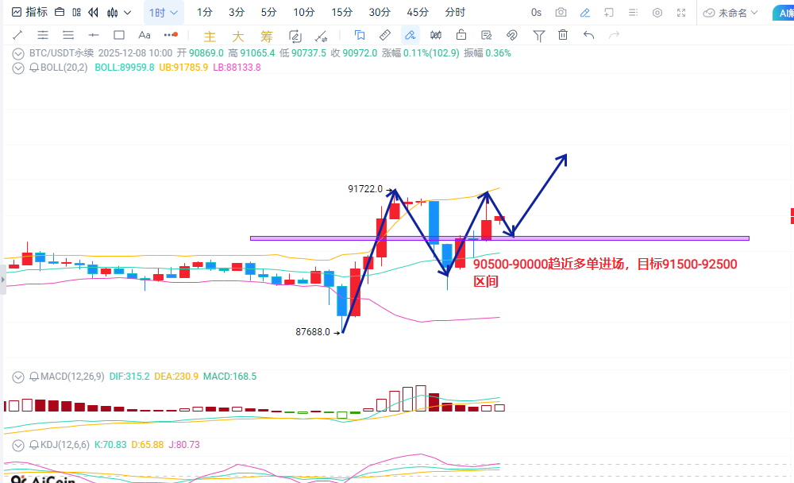Open the 1时 timeframe dropdown

pyautogui.click(x=164, y=12)
